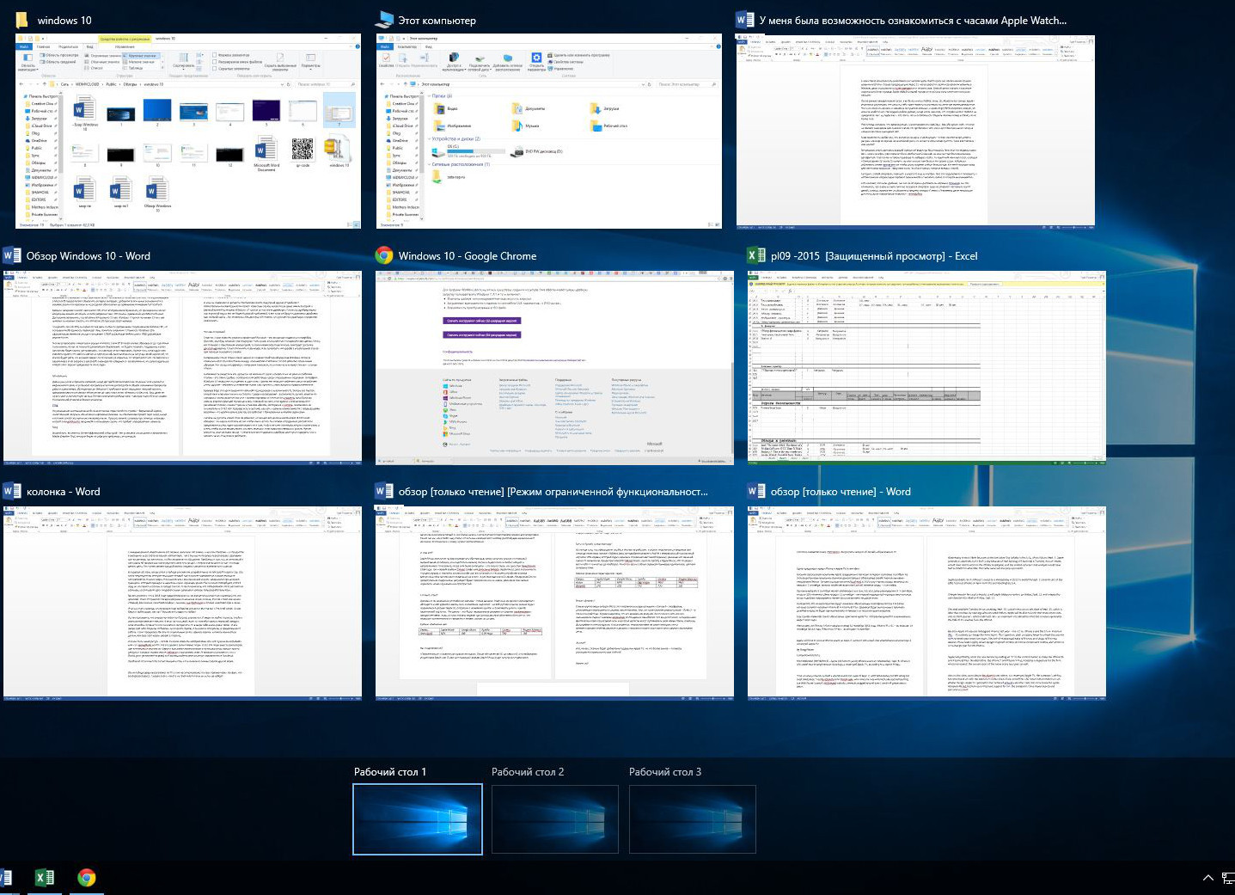Open Excel from the taskbar

[44, 877]
